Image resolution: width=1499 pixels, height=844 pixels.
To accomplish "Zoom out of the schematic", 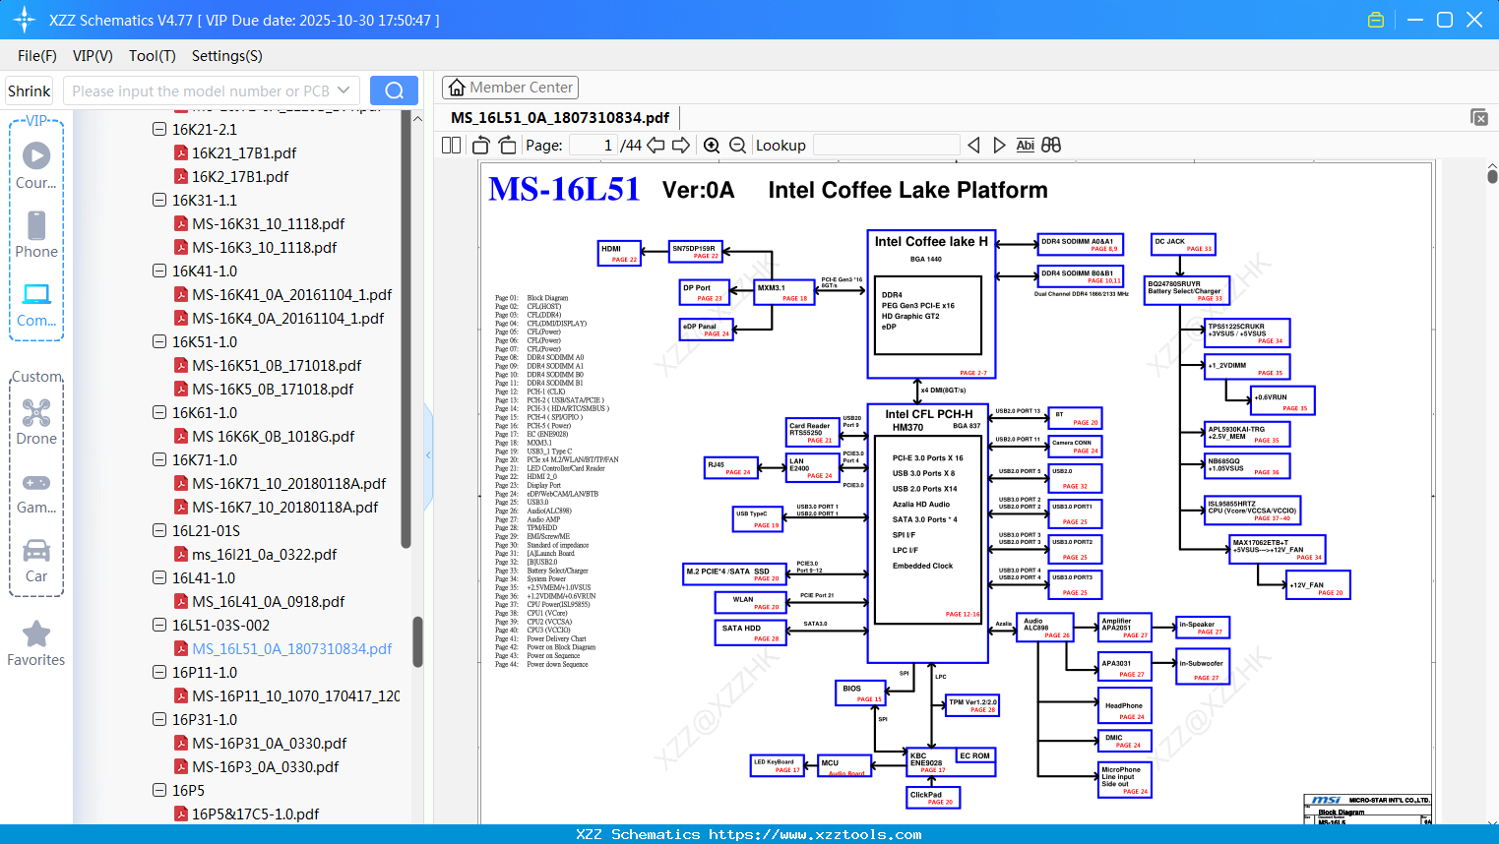I will click(x=737, y=146).
